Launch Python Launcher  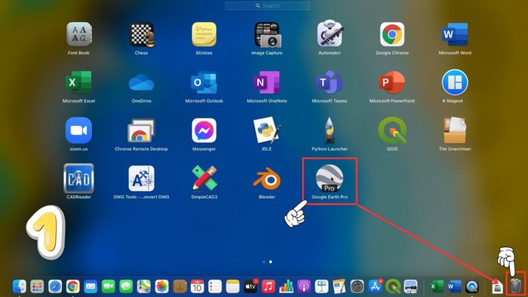pyautogui.click(x=330, y=130)
